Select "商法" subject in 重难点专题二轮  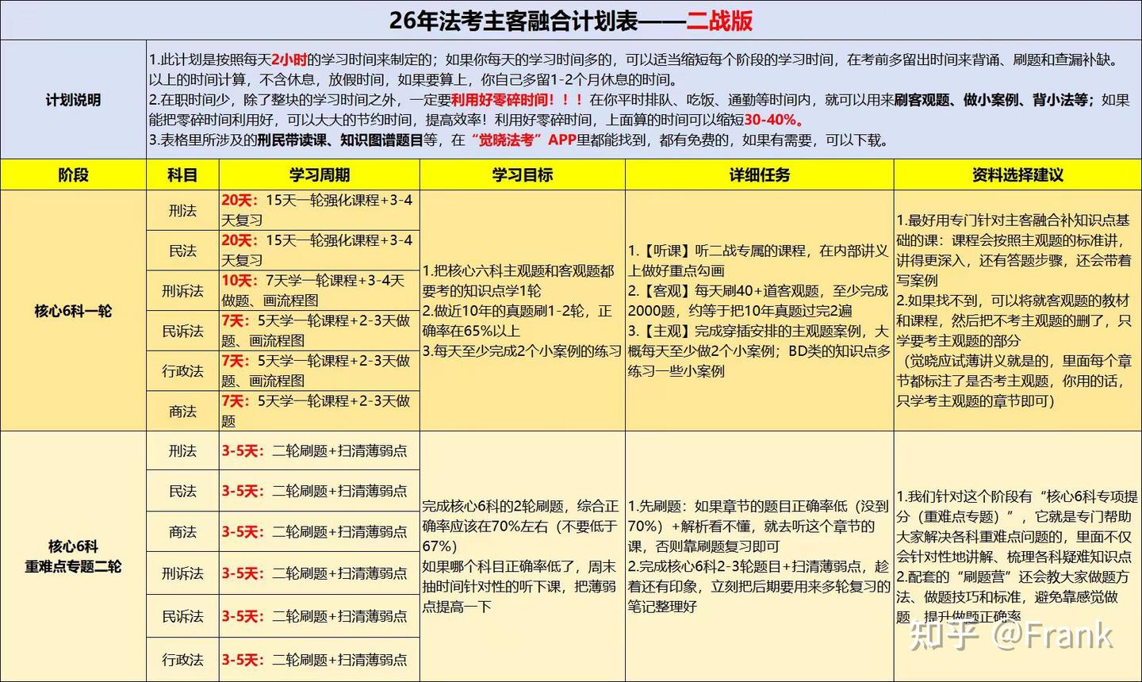pos(182,532)
